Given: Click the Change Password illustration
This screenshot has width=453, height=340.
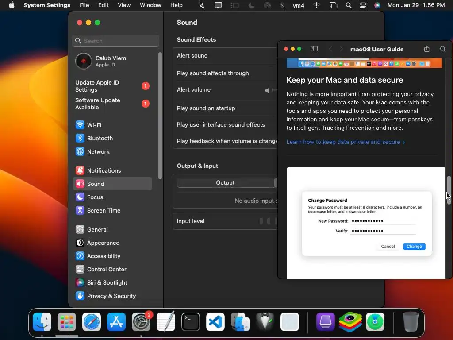Looking at the screenshot, I should [x=366, y=223].
